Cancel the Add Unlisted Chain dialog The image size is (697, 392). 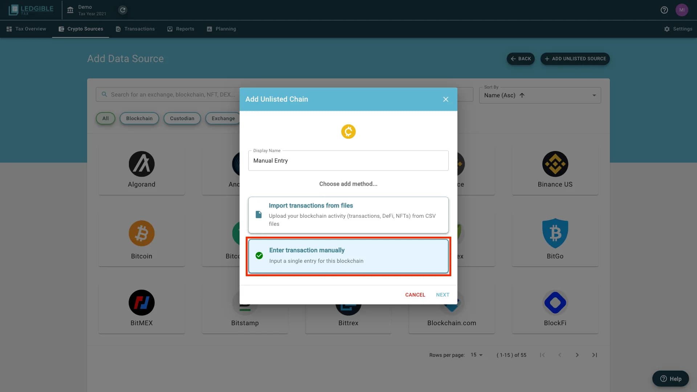[415, 295]
